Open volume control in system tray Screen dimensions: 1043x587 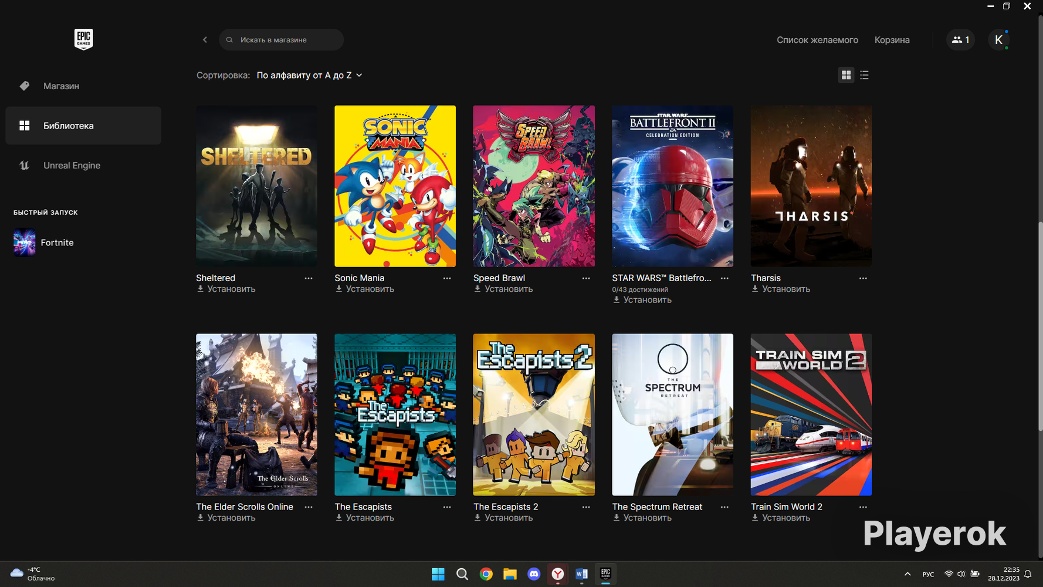pyautogui.click(x=961, y=574)
